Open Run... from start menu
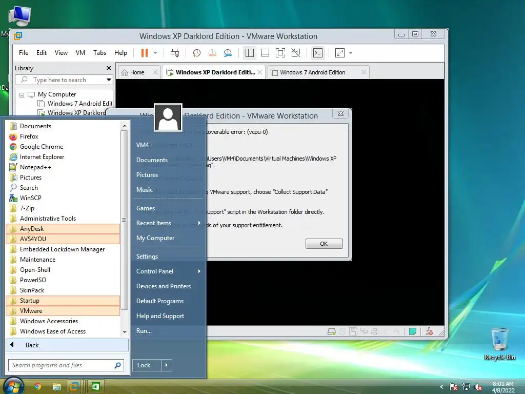 (168, 331)
